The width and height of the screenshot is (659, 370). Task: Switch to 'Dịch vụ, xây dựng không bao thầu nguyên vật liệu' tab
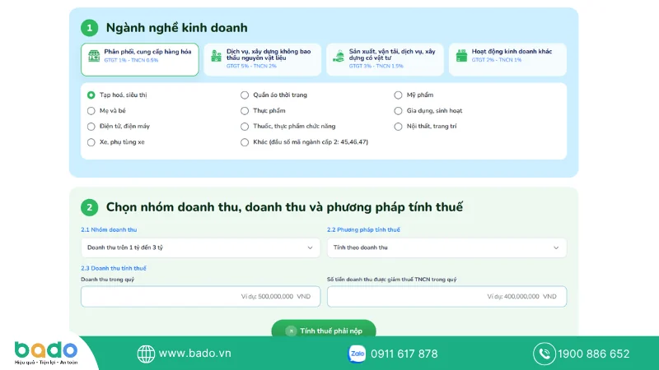pyautogui.click(x=262, y=59)
